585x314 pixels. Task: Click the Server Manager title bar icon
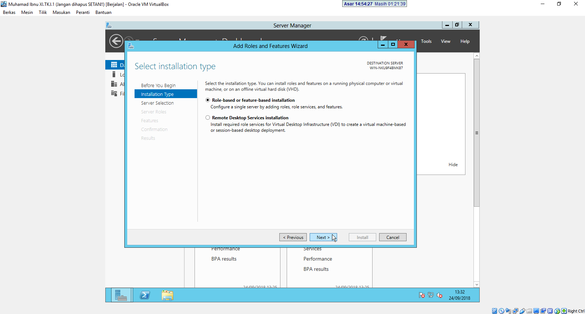tap(109, 25)
